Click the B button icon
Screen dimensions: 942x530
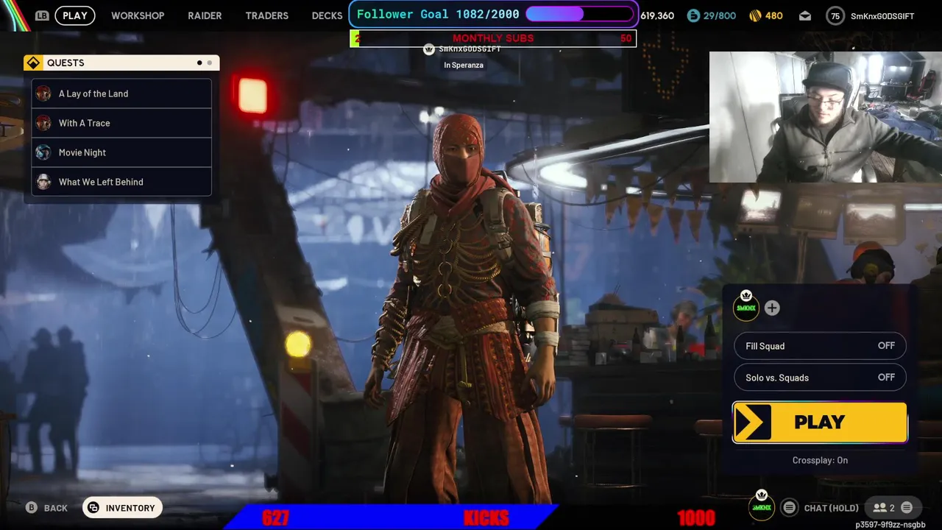pyautogui.click(x=32, y=508)
